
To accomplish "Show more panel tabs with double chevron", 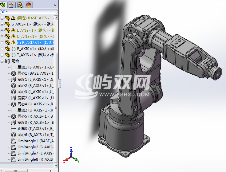I will coord(55,5).
